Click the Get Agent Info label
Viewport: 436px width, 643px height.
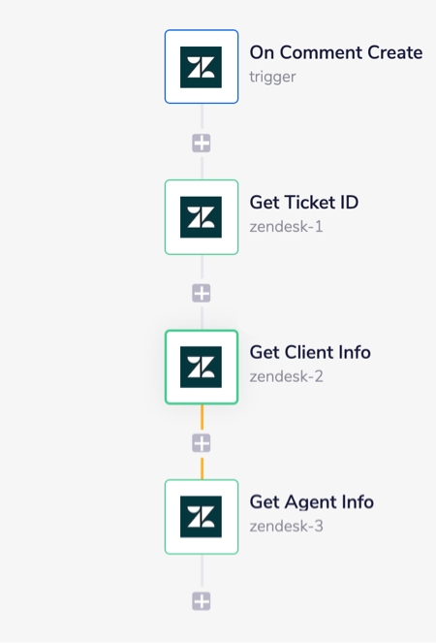pyautogui.click(x=311, y=502)
